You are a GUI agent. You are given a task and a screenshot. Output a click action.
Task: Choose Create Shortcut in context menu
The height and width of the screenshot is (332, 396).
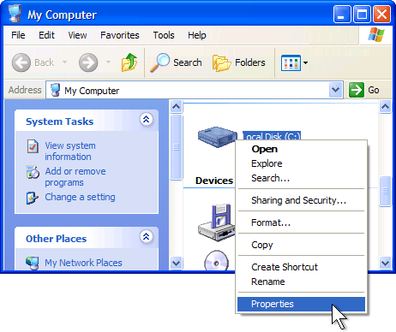click(x=301, y=267)
